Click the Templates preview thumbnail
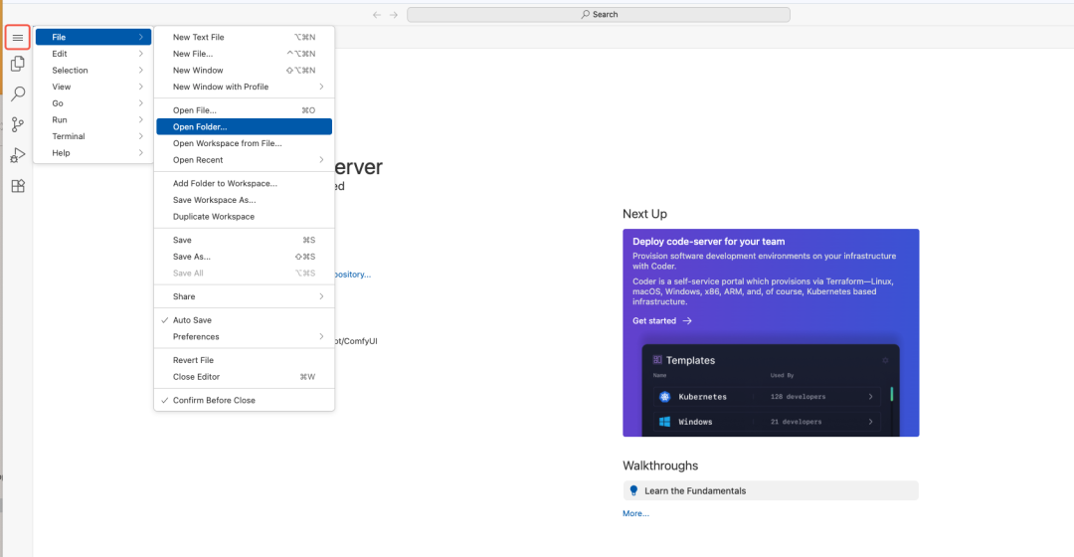This screenshot has height=557, width=1074. [771, 390]
